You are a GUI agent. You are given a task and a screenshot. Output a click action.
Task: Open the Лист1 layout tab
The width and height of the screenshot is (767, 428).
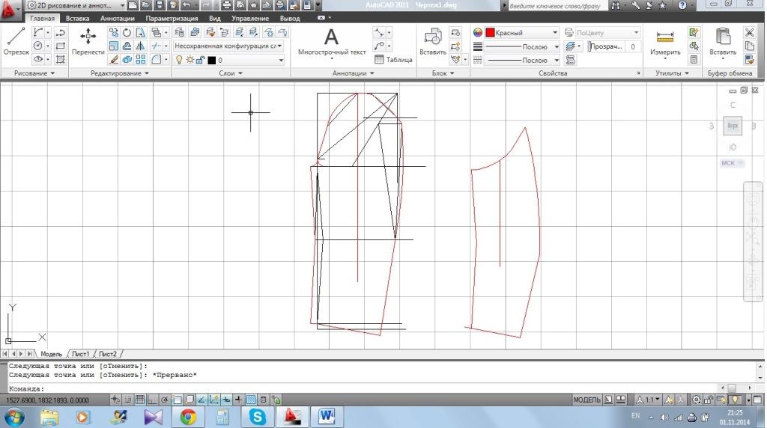click(x=80, y=354)
